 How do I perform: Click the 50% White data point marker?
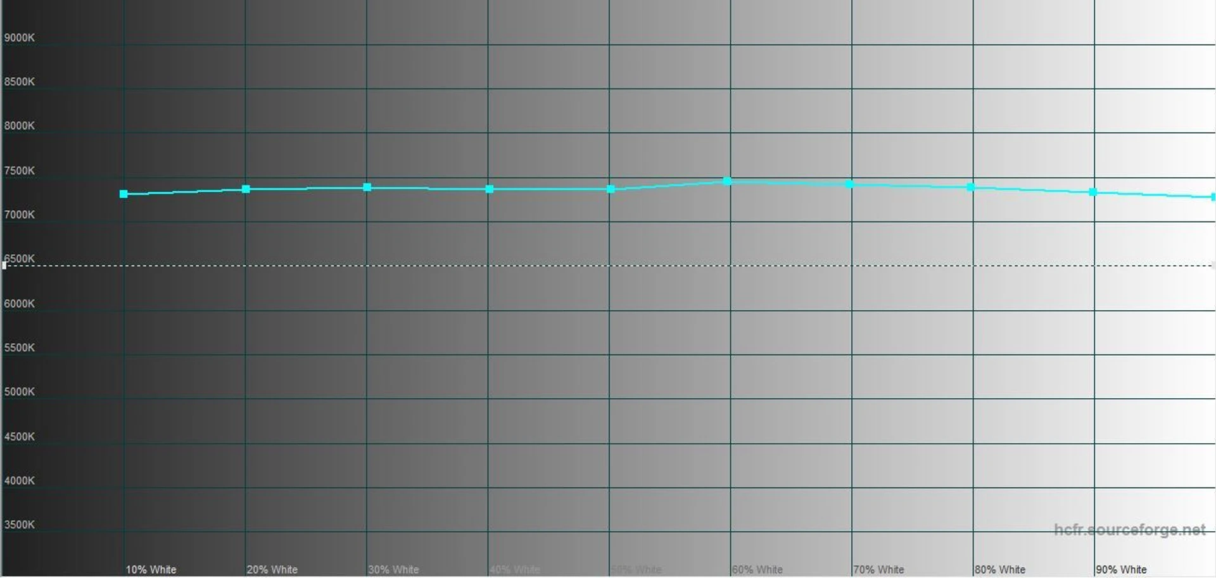coord(611,189)
